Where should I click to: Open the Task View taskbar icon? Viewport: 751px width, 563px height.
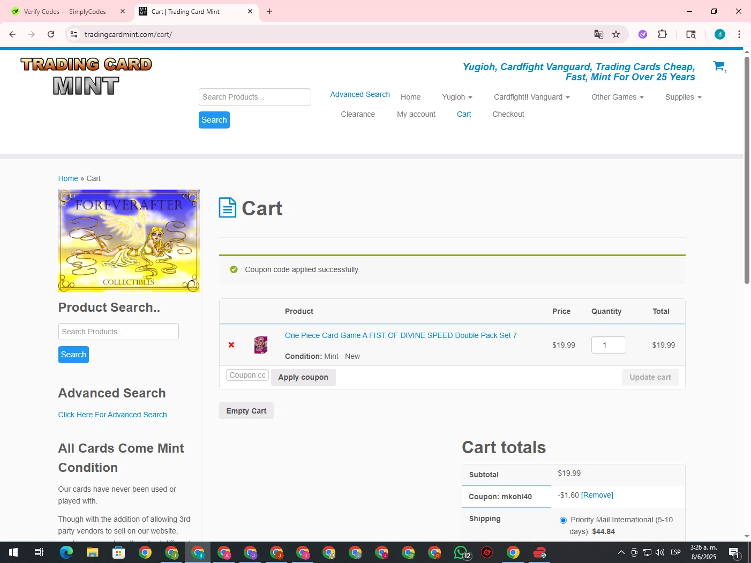[39, 552]
